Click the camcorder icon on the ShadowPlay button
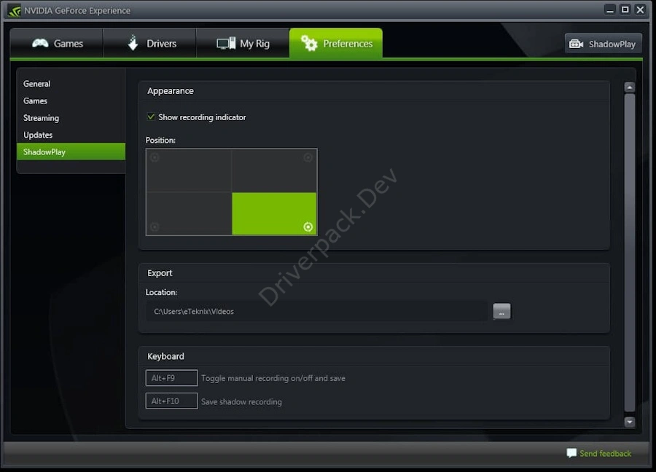656x472 pixels. tap(576, 44)
